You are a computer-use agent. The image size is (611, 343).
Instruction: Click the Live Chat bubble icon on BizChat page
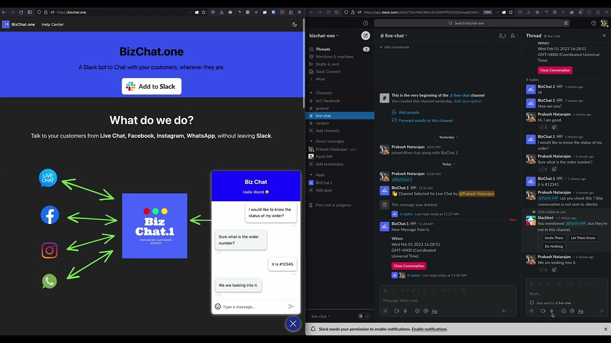click(x=48, y=178)
